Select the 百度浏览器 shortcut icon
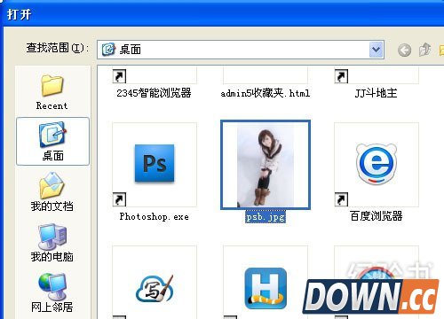The width and height of the screenshot is (444, 319). [377, 164]
